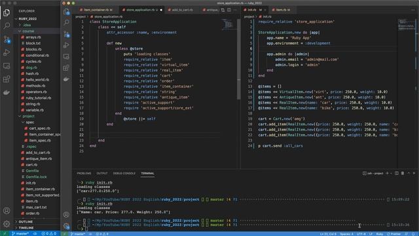Open Run and Debug icon in front window

click(x=66, y=45)
